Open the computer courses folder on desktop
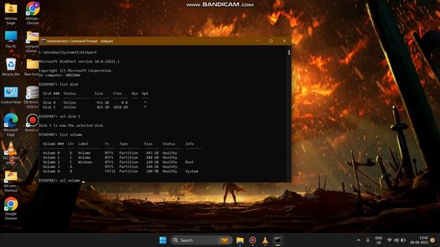Image resolution: width=440 pixels, height=247 pixels. pos(32,41)
